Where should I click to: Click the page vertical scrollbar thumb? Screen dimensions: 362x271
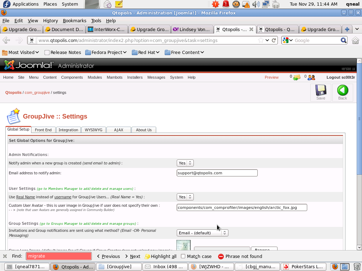[359, 119]
